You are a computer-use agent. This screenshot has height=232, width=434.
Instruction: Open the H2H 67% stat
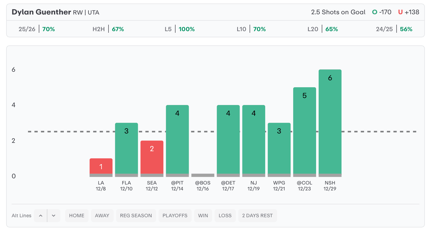point(108,29)
